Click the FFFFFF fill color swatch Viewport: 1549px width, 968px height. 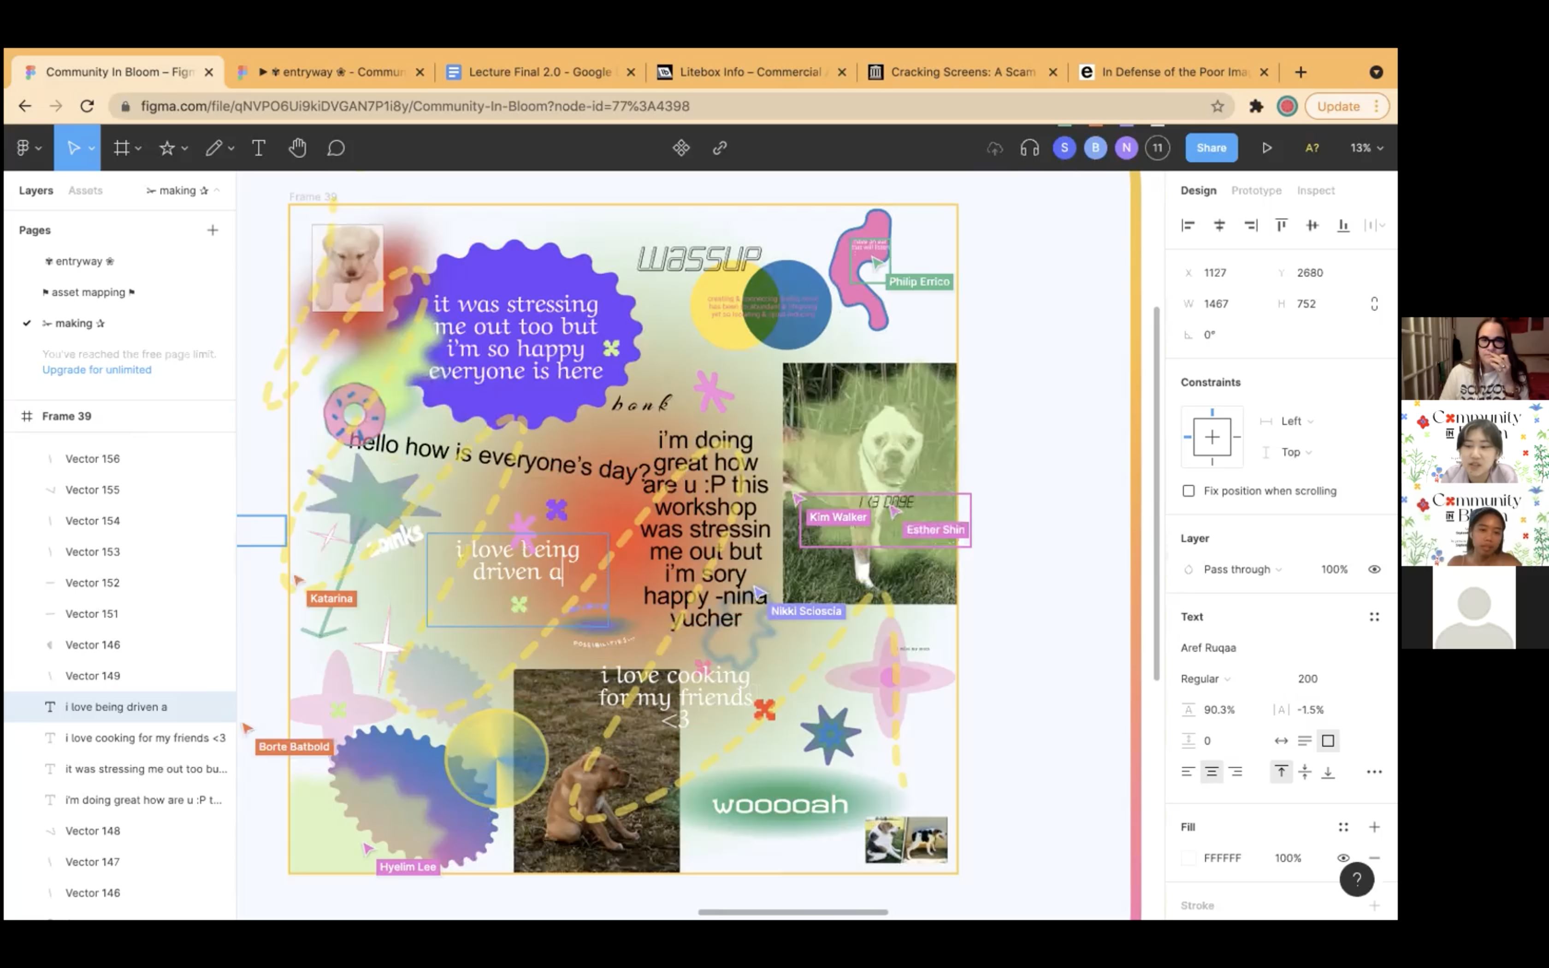pyautogui.click(x=1188, y=858)
